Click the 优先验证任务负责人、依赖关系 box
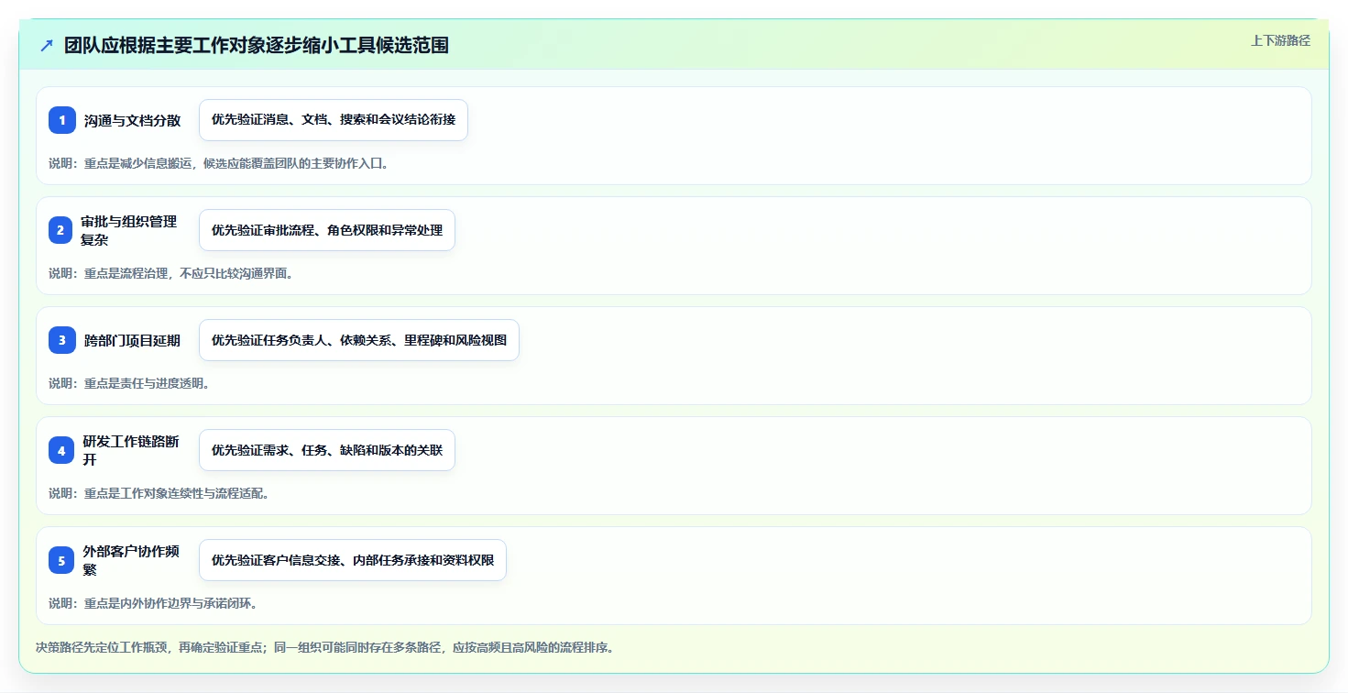Viewport: 1348px width, 693px height. 359,340
